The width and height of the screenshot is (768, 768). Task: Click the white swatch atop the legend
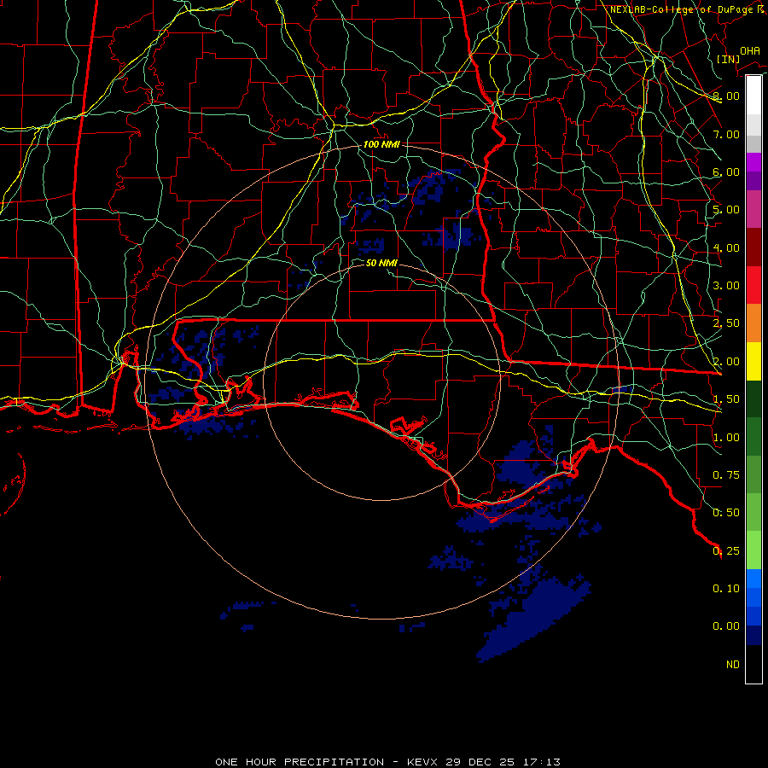753,96
